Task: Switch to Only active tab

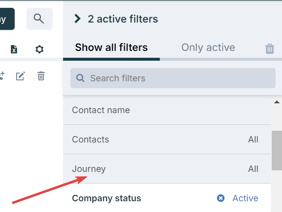Action: click(x=208, y=47)
